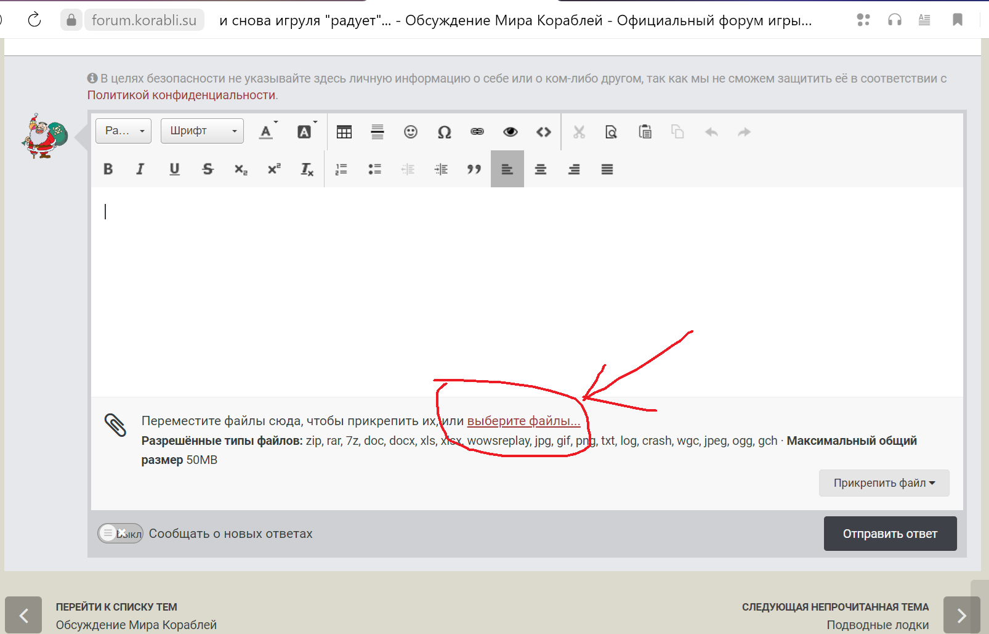The image size is (989, 634).
Task: Open the text color picker
Action: [x=267, y=131]
